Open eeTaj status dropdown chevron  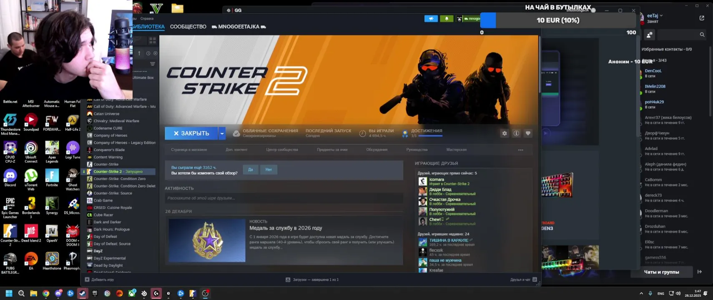point(661,16)
